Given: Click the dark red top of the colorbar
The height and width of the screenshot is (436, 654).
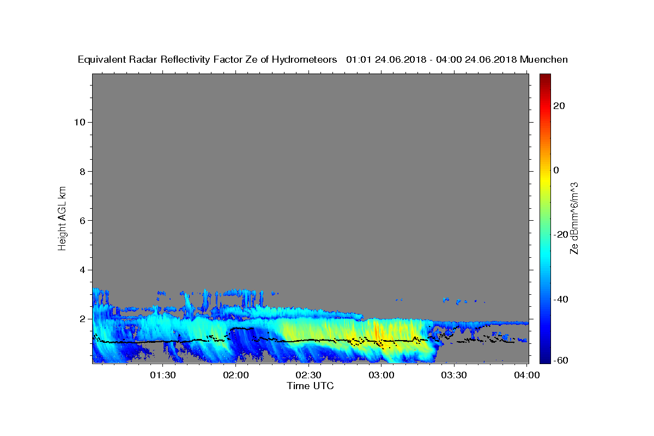Looking at the screenshot, I should point(545,78).
